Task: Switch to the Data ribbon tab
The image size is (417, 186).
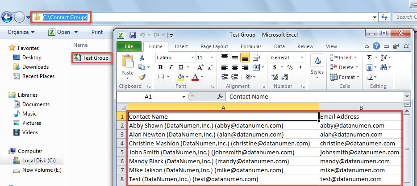Action: (279, 46)
